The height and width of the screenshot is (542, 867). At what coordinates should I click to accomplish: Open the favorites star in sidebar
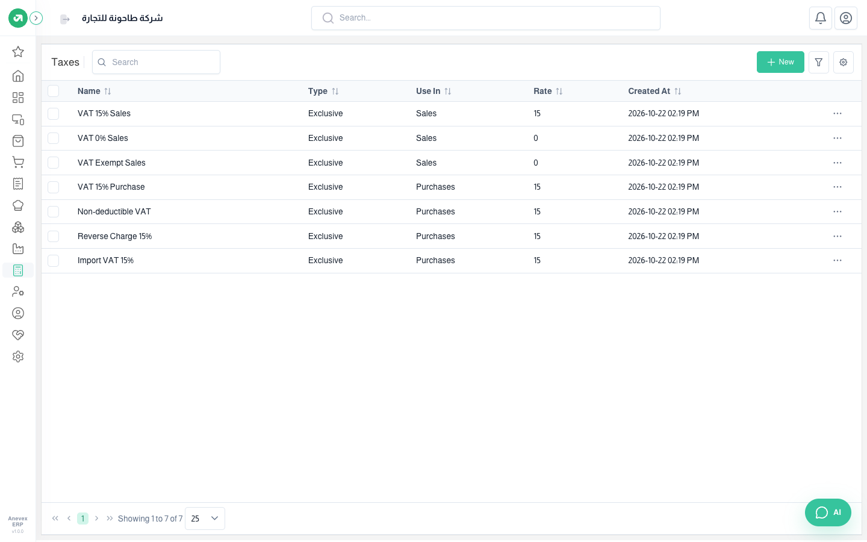pos(18,52)
